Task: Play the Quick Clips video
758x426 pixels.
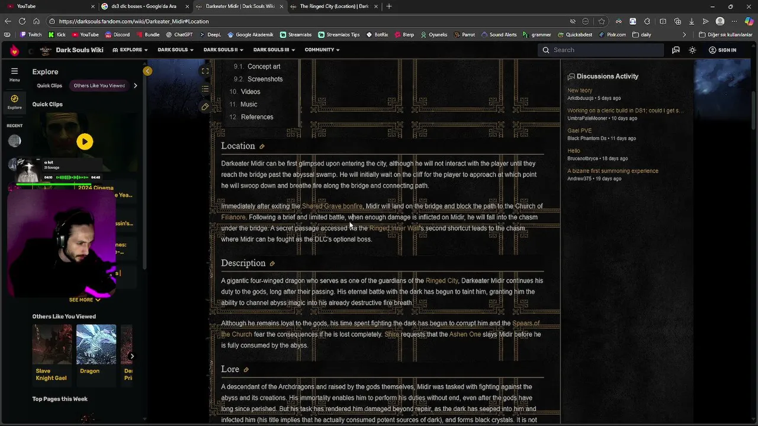Action: 85,141
